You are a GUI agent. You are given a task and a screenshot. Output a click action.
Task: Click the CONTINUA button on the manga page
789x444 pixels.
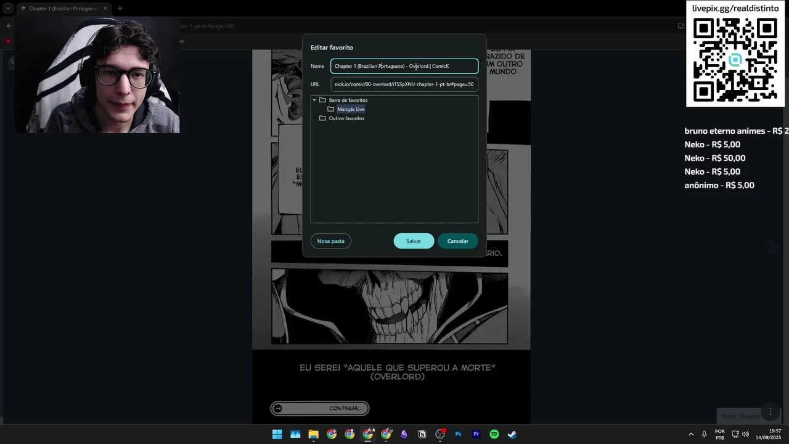320,408
